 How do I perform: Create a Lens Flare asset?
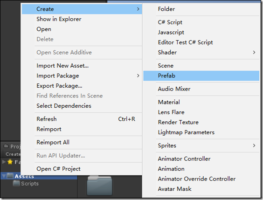[x=201, y=112]
